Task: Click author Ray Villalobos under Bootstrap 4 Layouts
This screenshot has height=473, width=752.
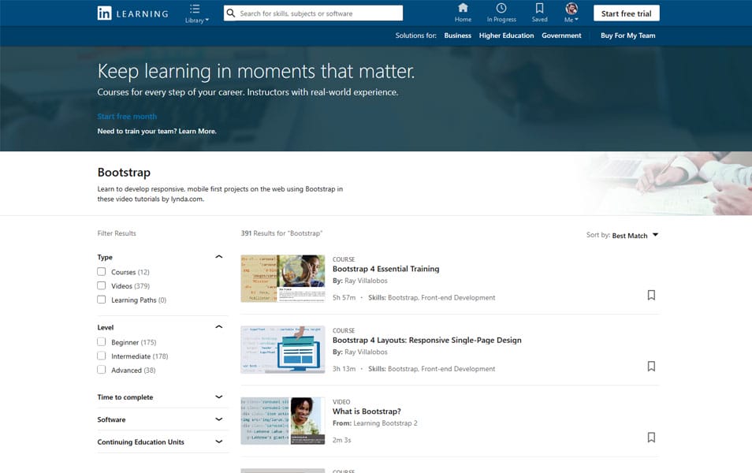Action: (x=366, y=352)
